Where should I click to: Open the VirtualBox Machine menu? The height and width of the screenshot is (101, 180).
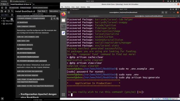click(x=67, y=7)
